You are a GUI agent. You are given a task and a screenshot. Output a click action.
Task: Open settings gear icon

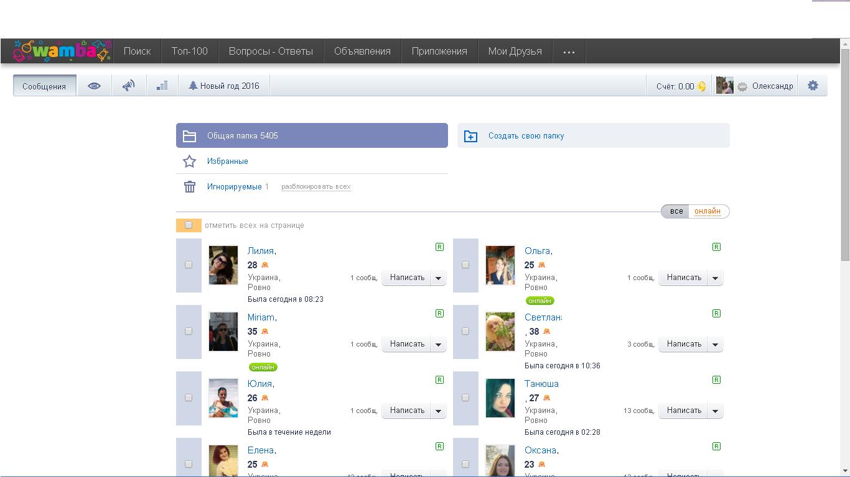pos(813,86)
